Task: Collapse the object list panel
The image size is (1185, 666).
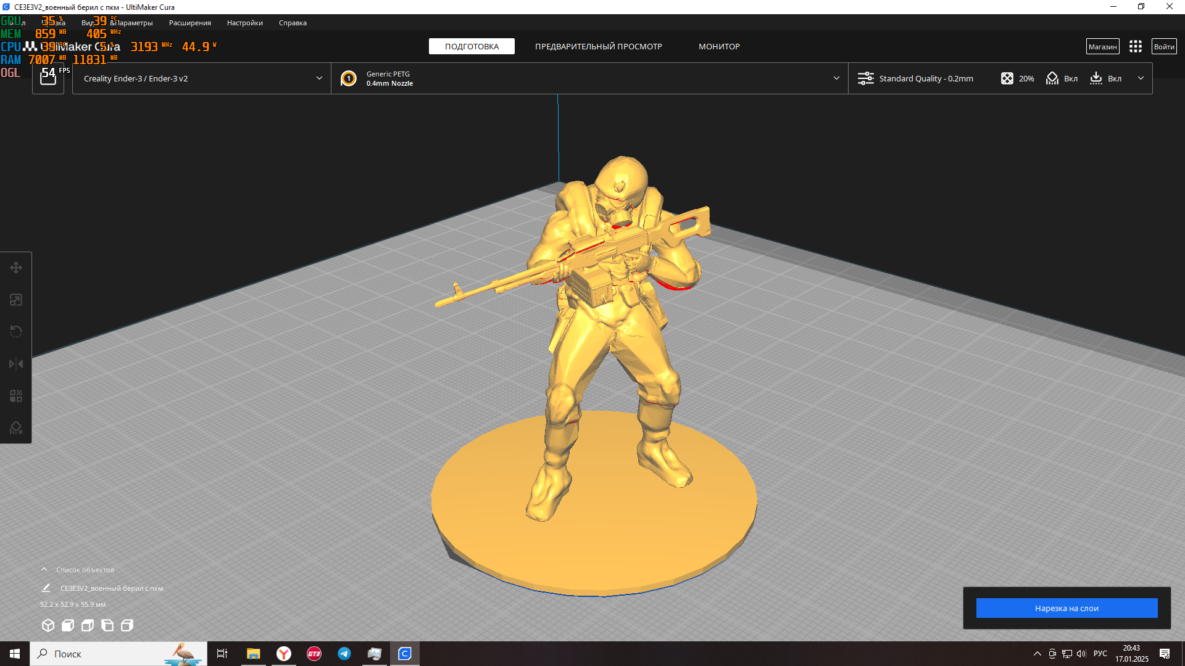Action: point(44,570)
